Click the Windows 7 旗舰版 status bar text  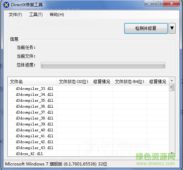pos(56,164)
